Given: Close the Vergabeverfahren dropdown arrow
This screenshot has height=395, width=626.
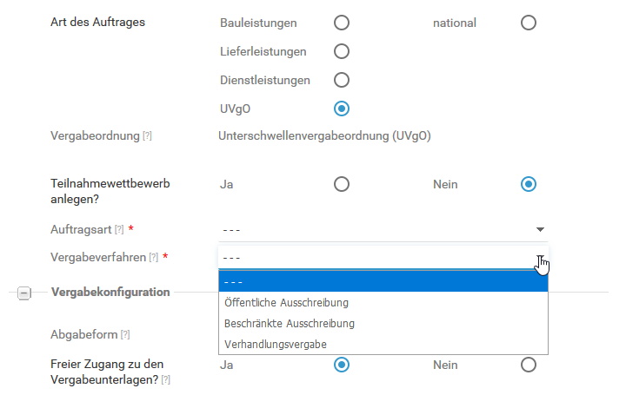Looking at the screenshot, I should pos(540,258).
